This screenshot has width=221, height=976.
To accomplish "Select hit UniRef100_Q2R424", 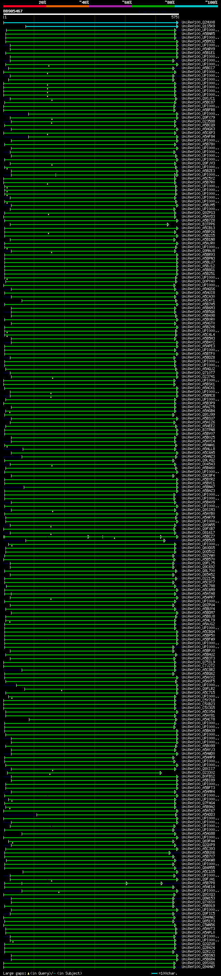I will [198, 948].
